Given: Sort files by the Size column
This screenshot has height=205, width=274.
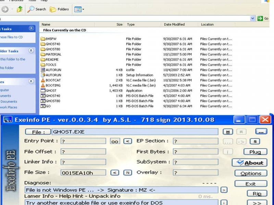Looking at the screenshot, I should coord(109,24).
